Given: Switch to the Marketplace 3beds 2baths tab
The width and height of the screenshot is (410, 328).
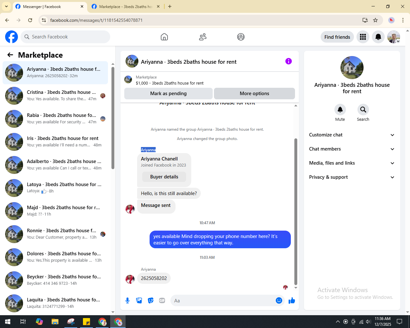Looking at the screenshot, I should 126,6.
